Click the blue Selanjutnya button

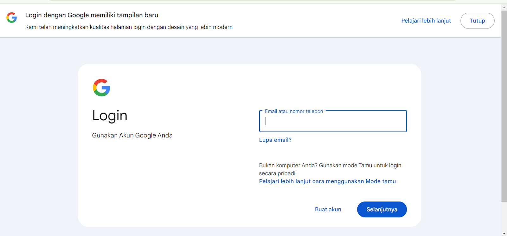pos(382,209)
